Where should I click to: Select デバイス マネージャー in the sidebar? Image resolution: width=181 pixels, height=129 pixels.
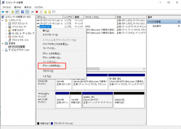21,40
